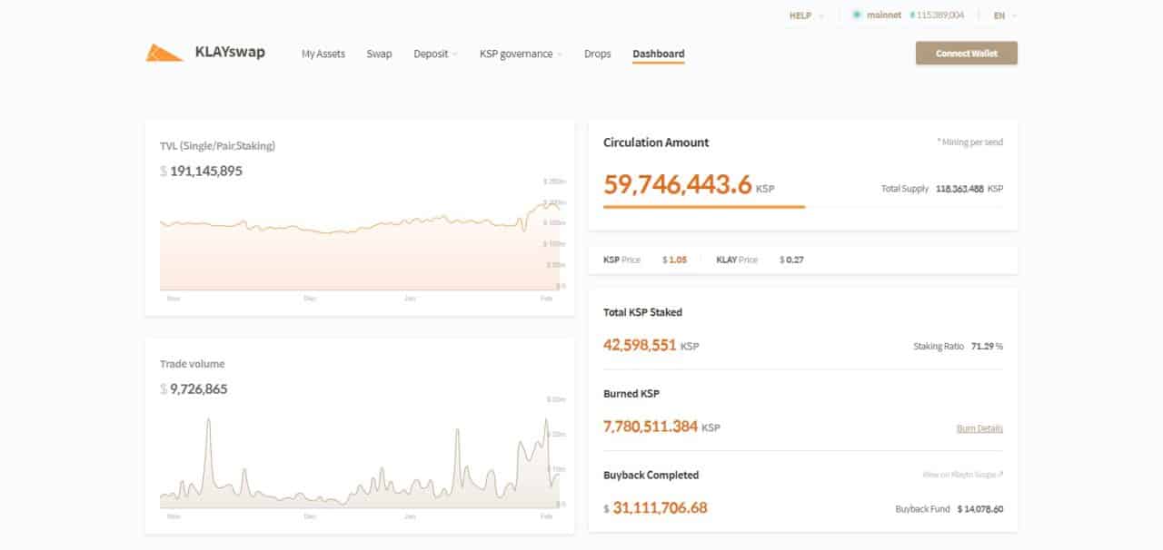Screen dimensions: 1163x550
Task: Open the Drops page
Action: tap(598, 54)
